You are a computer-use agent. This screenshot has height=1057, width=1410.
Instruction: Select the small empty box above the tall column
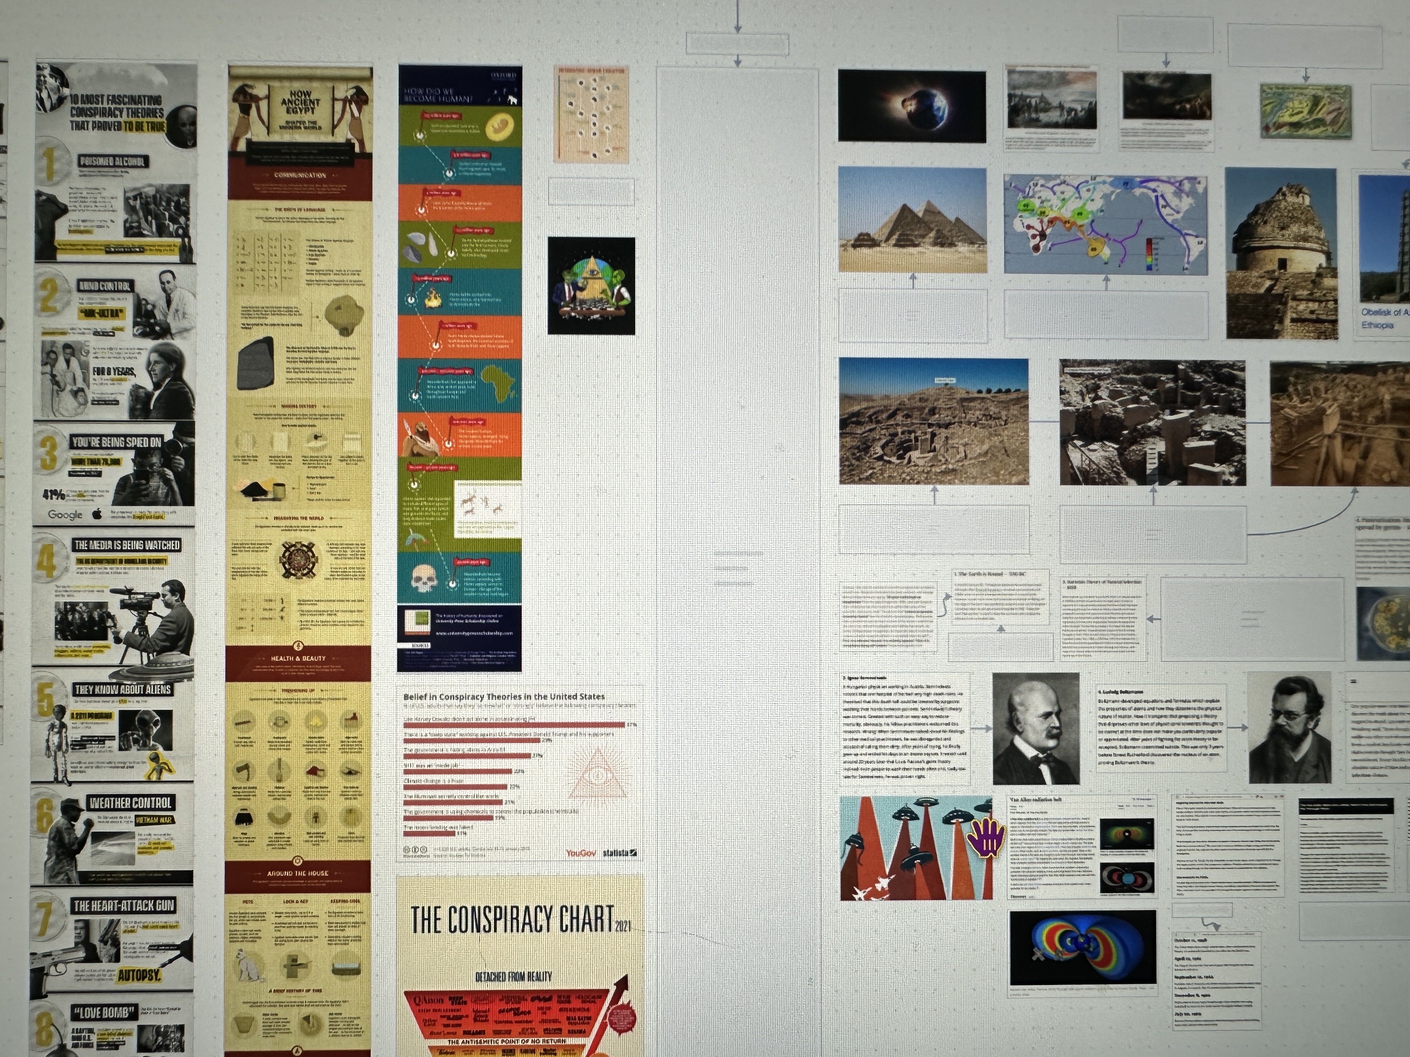(738, 44)
